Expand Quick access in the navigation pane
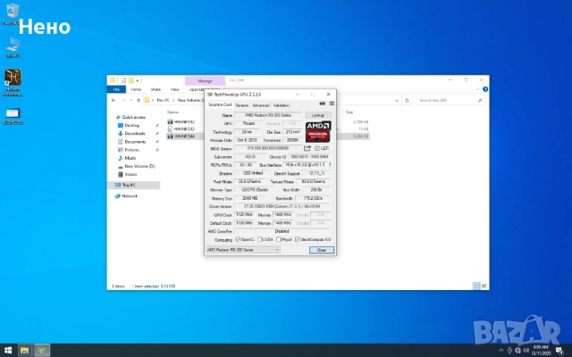 click(x=113, y=117)
